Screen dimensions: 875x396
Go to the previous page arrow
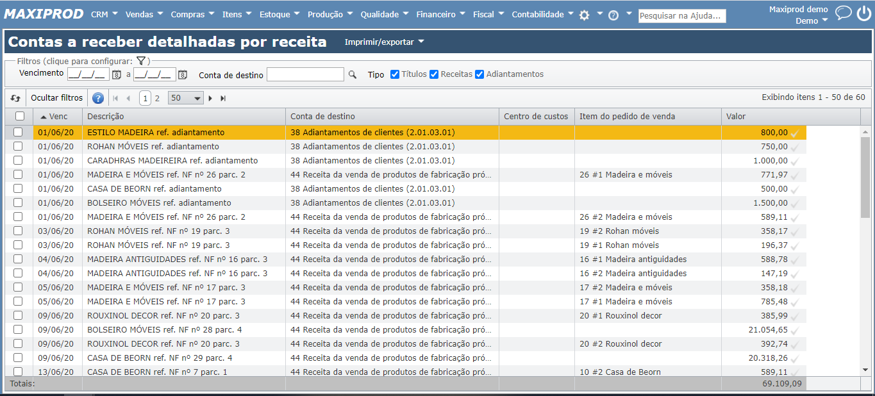coord(128,98)
